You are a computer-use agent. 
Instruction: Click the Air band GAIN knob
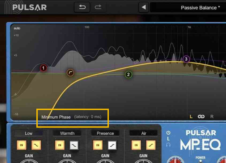coord(143,162)
